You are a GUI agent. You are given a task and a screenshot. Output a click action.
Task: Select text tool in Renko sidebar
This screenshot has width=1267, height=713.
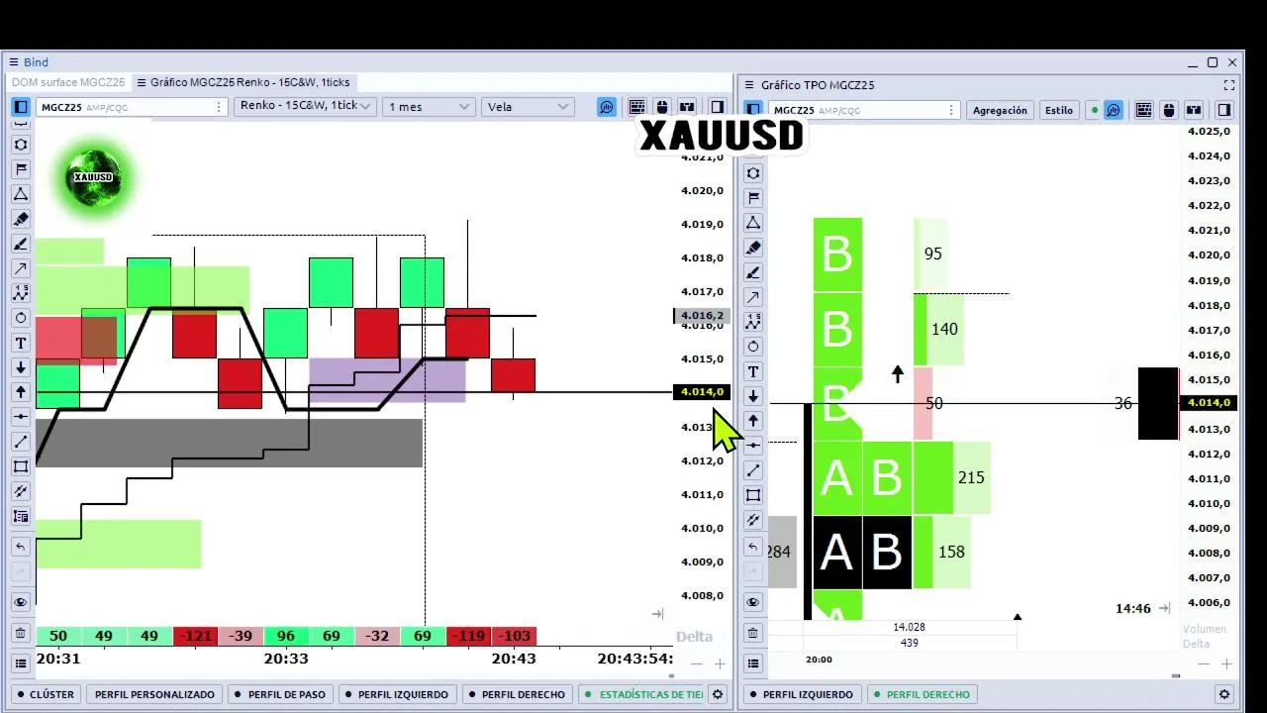(x=21, y=343)
